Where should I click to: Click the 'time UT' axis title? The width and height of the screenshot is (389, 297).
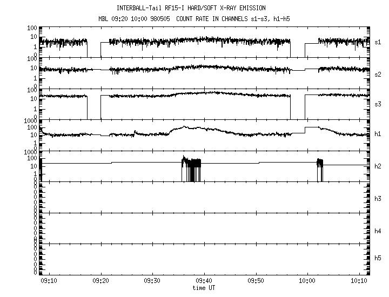(x=204, y=288)
